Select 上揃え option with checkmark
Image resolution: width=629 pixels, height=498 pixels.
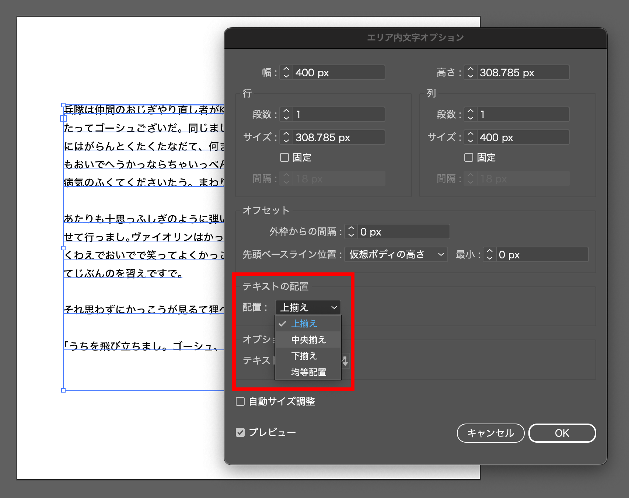[308, 323]
